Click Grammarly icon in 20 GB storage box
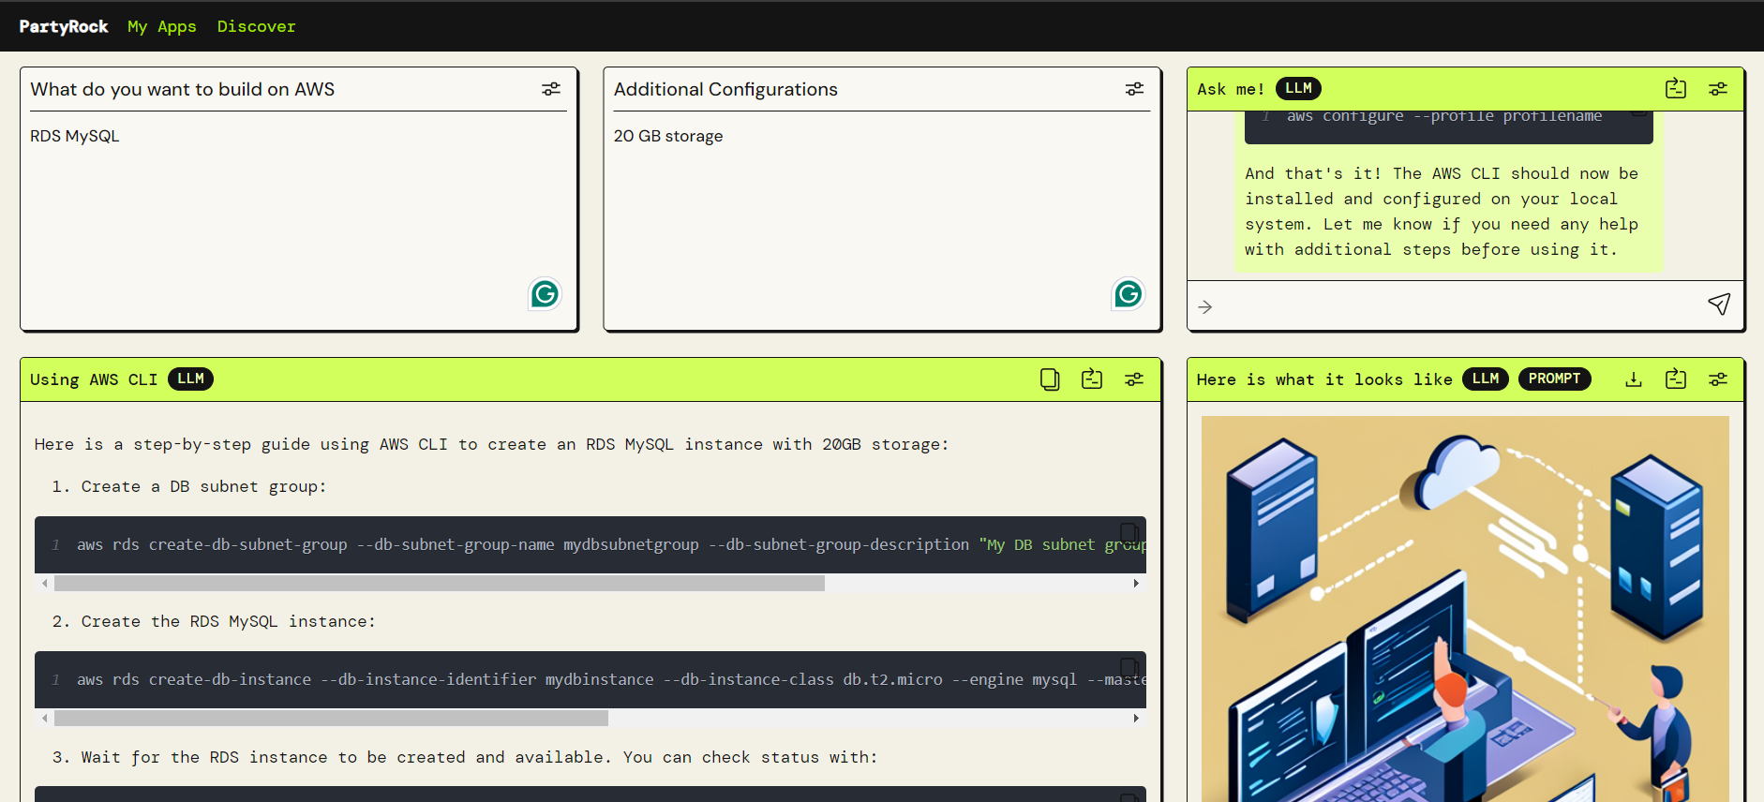1764x802 pixels. point(1129,294)
